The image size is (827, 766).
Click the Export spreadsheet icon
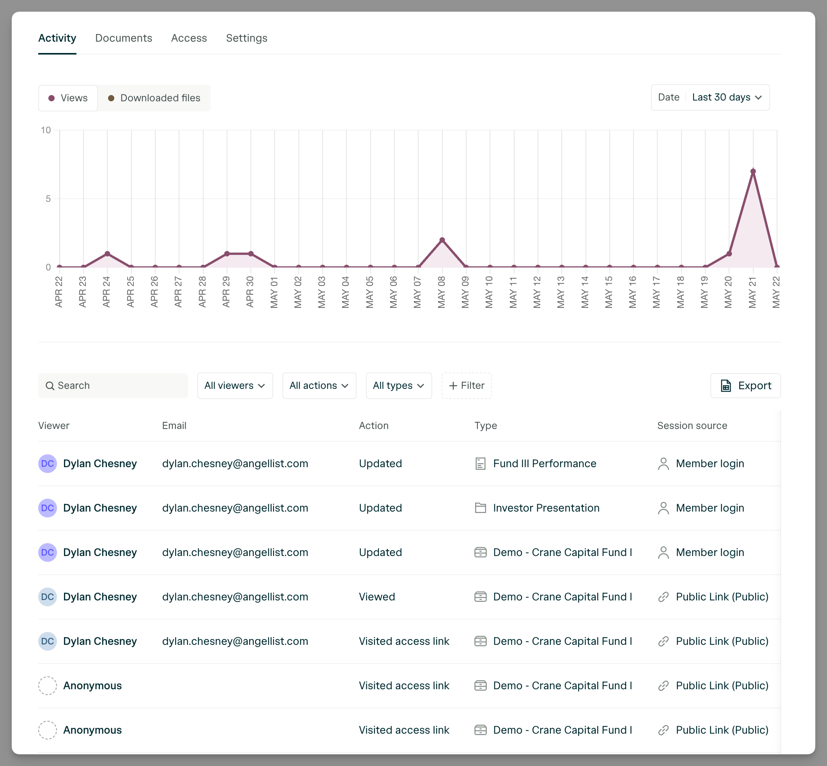(726, 385)
